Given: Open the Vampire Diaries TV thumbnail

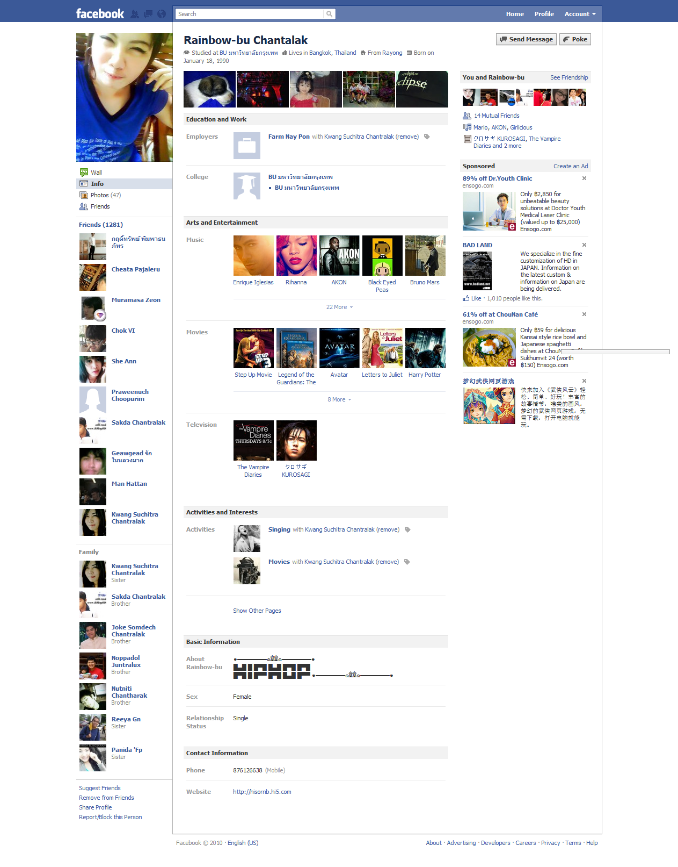Looking at the screenshot, I should coord(253,441).
